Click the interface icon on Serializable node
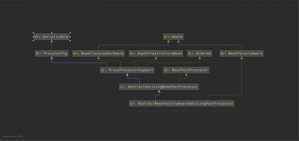Image resolution: width=299 pixels, height=141 pixels. click(x=36, y=37)
